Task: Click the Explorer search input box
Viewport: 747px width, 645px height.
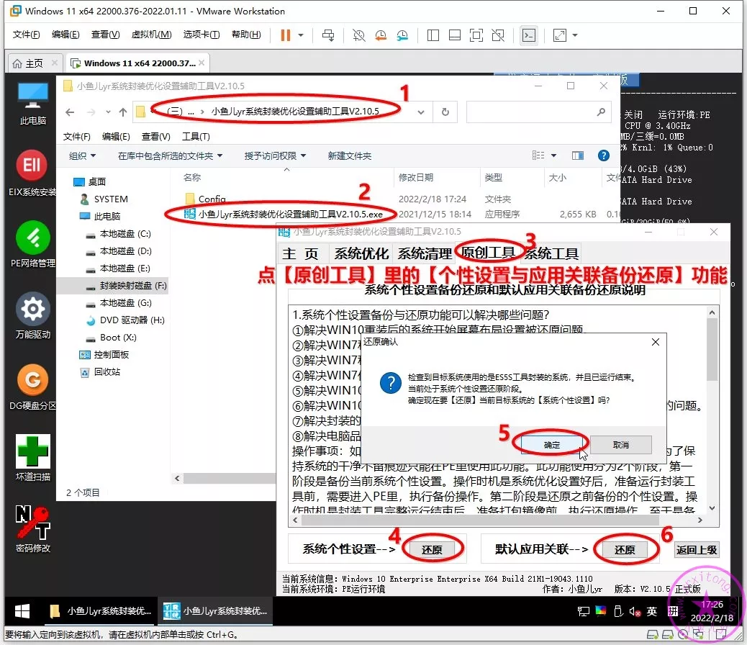Action: 531,112
